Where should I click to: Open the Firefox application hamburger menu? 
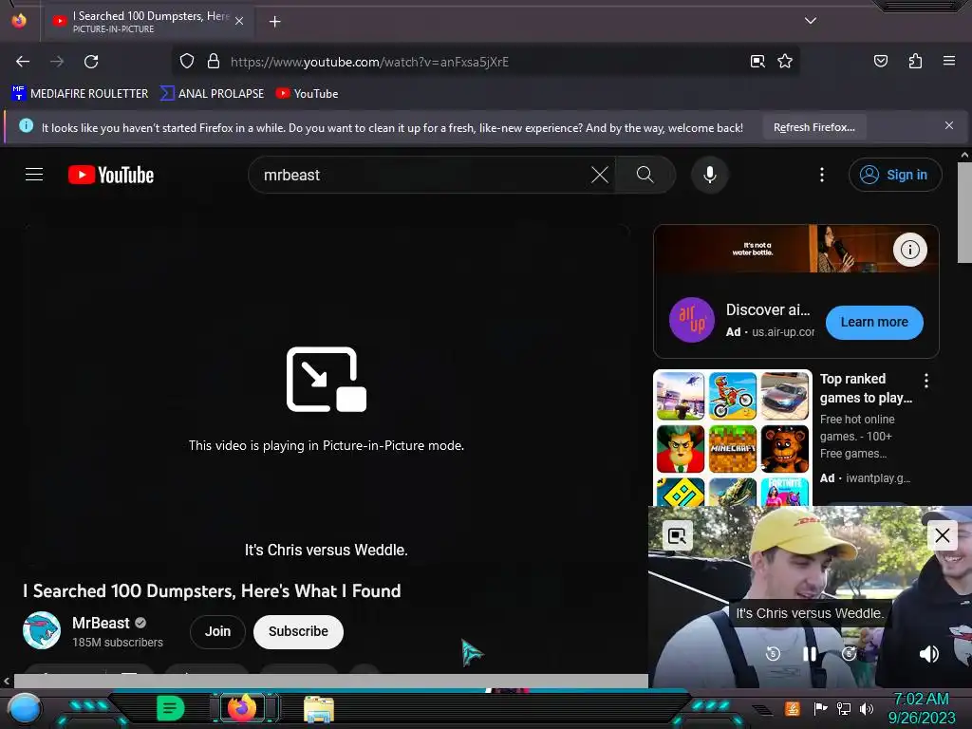(949, 61)
